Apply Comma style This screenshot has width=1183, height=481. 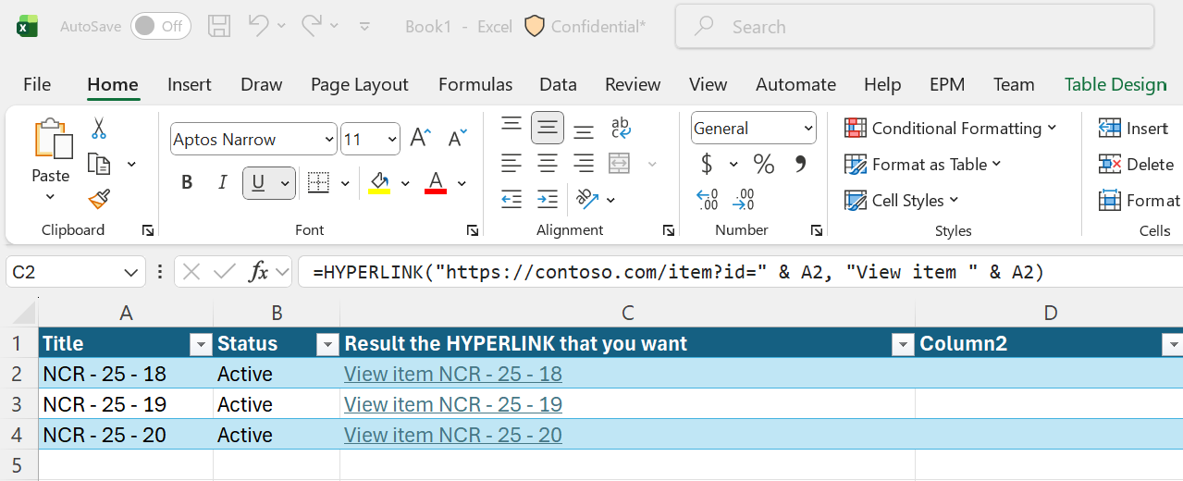point(800,164)
